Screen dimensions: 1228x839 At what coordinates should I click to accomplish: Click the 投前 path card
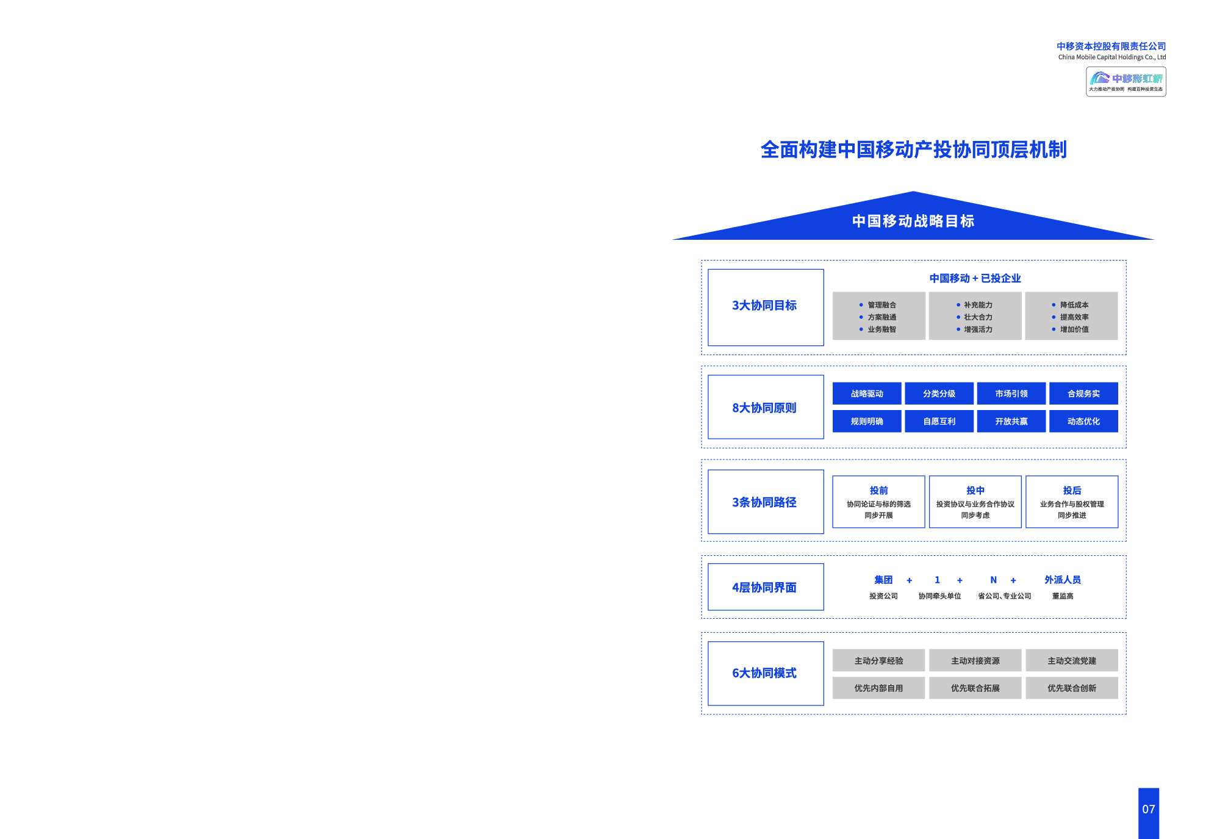878,502
